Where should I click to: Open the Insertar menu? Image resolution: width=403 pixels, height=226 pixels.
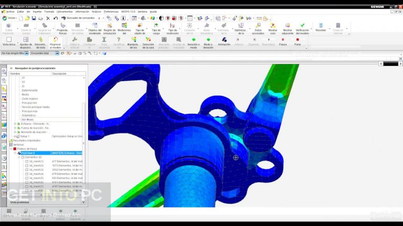(37, 12)
